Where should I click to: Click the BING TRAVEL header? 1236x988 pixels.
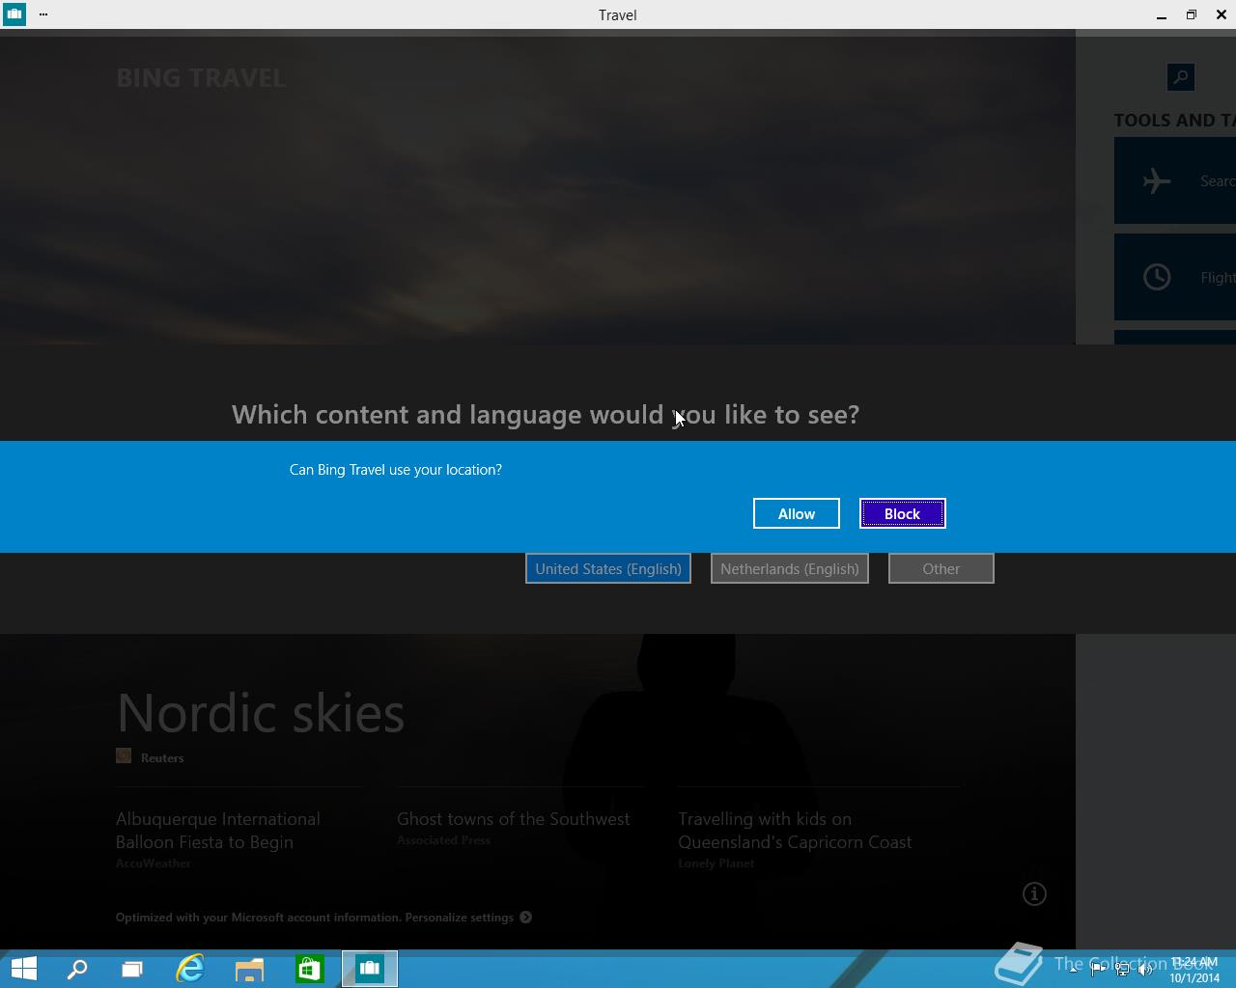pyautogui.click(x=201, y=78)
